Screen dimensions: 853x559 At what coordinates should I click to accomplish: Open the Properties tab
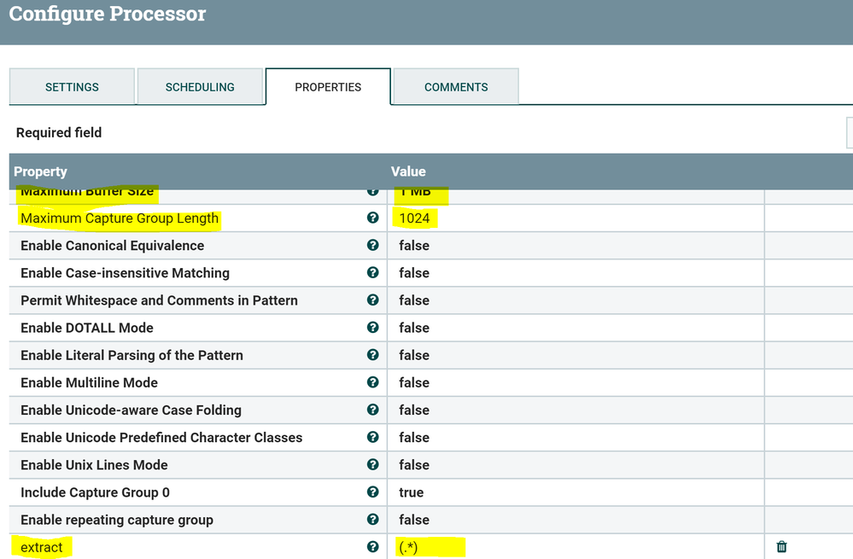click(x=328, y=87)
